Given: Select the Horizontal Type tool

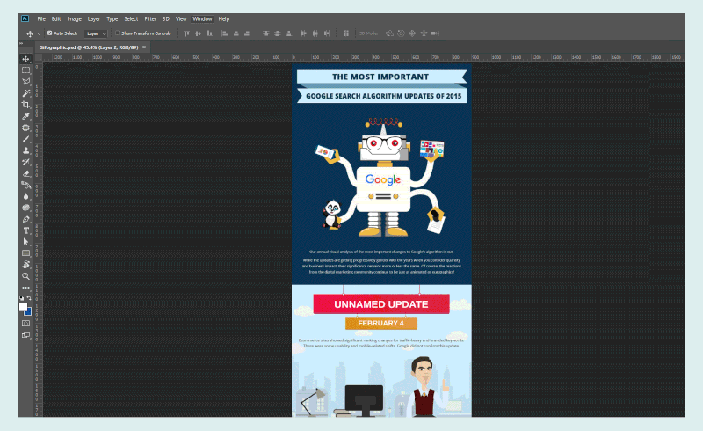Looking at the screenshot, I should [x=25, y=230].
